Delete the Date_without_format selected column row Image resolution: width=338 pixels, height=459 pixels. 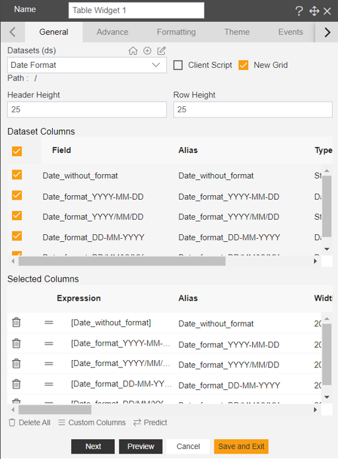tap(17, 322)
